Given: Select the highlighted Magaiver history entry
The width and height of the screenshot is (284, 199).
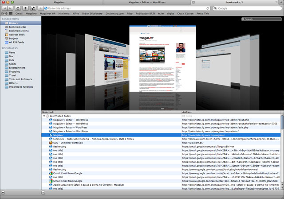Looking at the screenshot, I should tap(161, 135).
